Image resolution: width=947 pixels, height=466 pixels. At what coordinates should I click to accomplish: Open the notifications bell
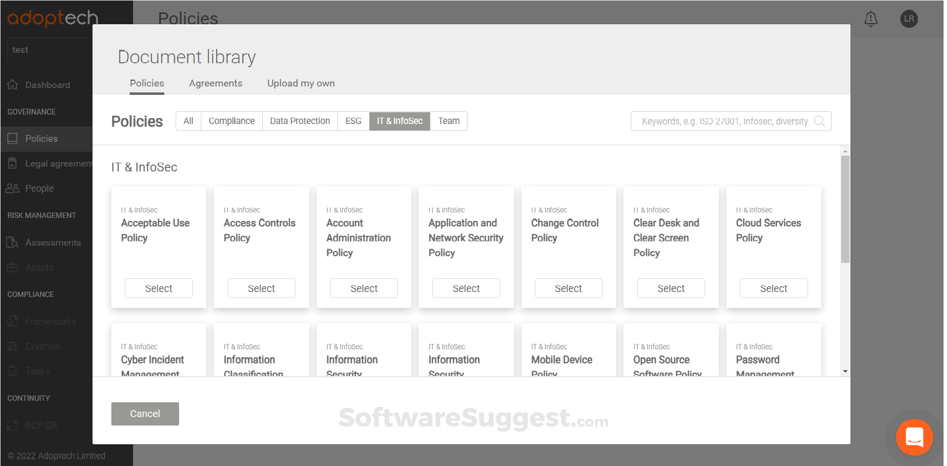pos(871,19)
